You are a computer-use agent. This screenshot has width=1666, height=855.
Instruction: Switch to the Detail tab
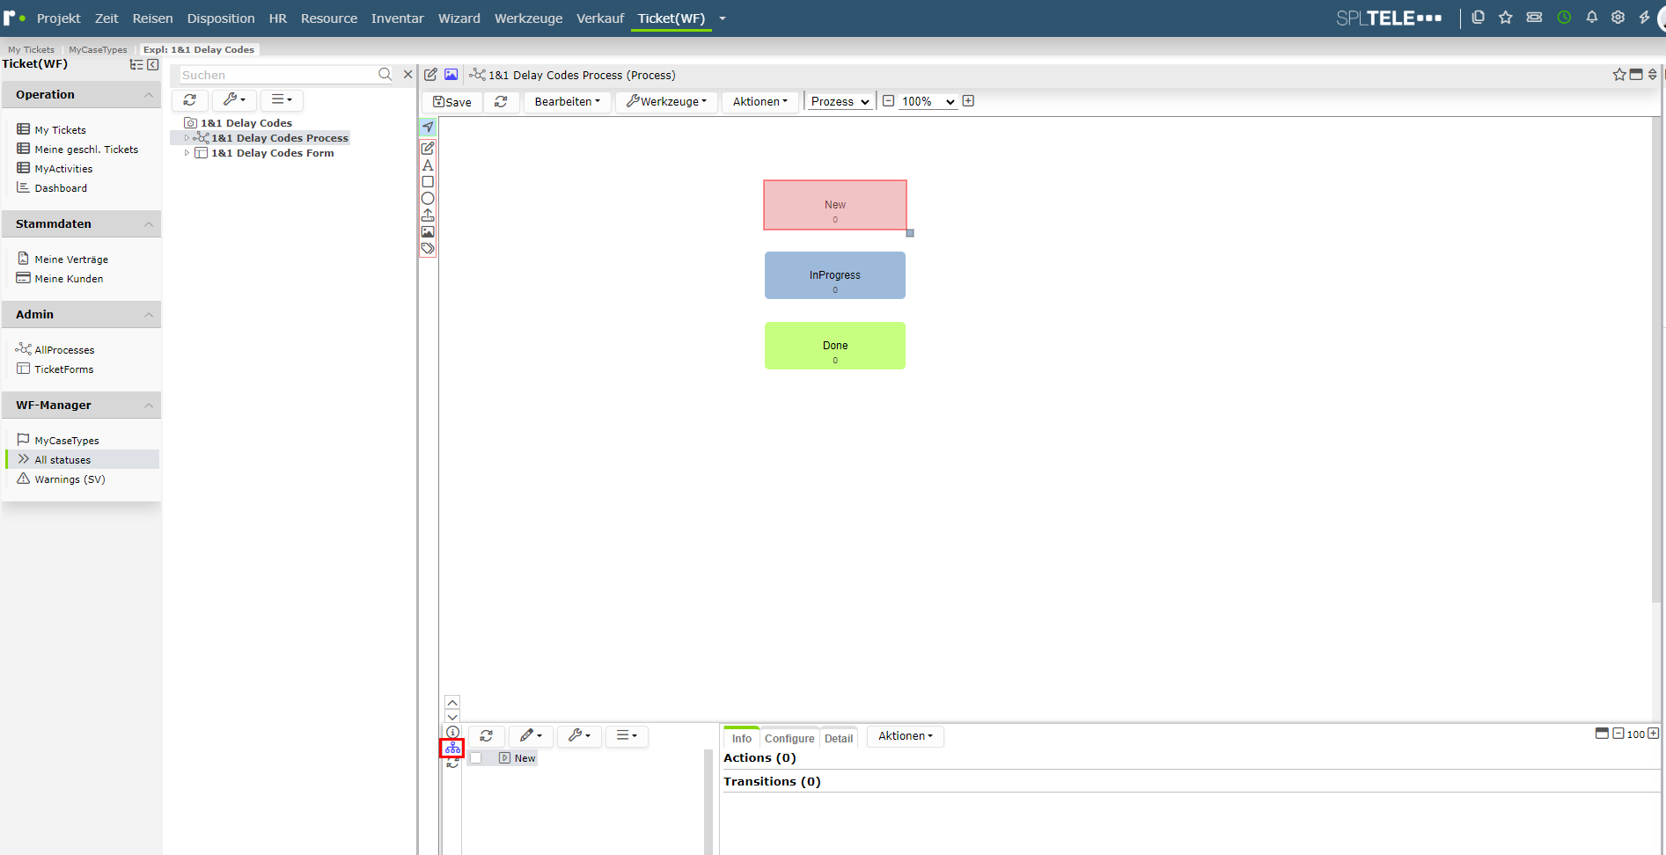pos(839,738)
